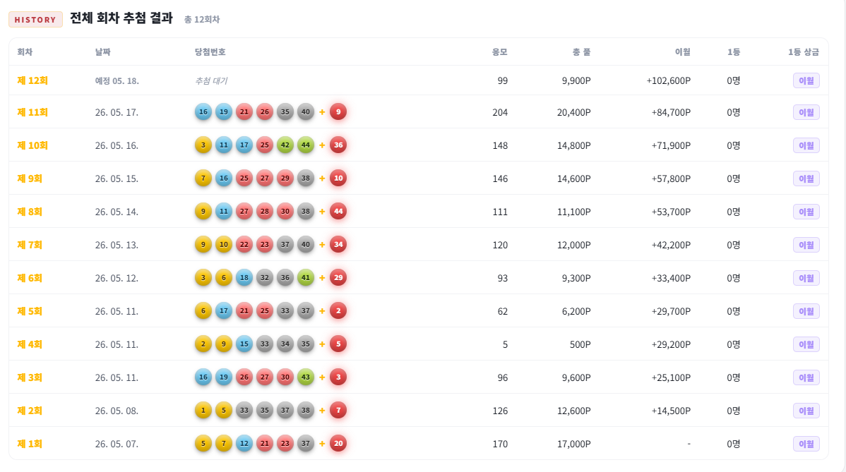Click the 이월 badge in the 제 9회 row
The width and height of the screenshot is (846, 472).
806,178
